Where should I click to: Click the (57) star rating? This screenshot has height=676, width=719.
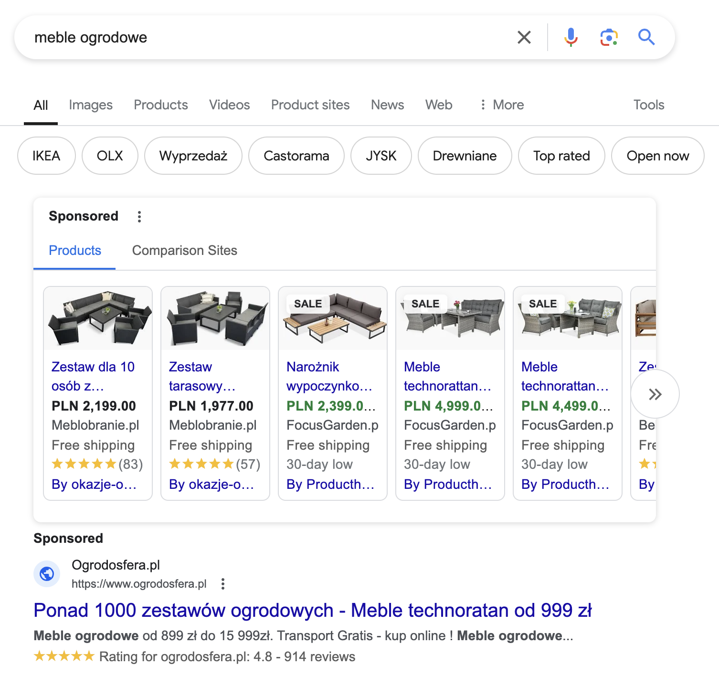[x=215, y=464]
